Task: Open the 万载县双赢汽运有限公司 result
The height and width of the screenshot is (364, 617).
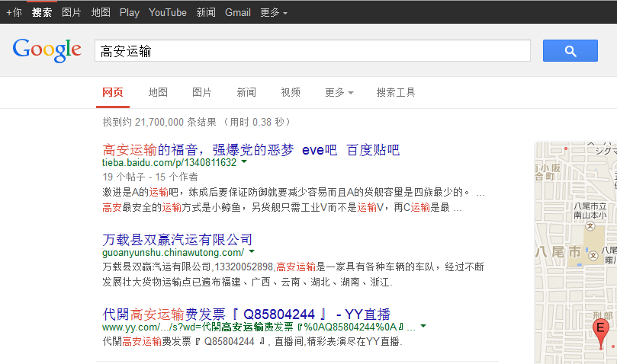Action: (177, 239)
